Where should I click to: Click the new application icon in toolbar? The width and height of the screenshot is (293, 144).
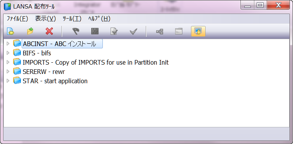10,31
